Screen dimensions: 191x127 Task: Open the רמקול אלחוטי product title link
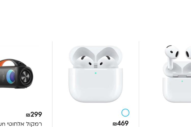(x=21, y=124)
